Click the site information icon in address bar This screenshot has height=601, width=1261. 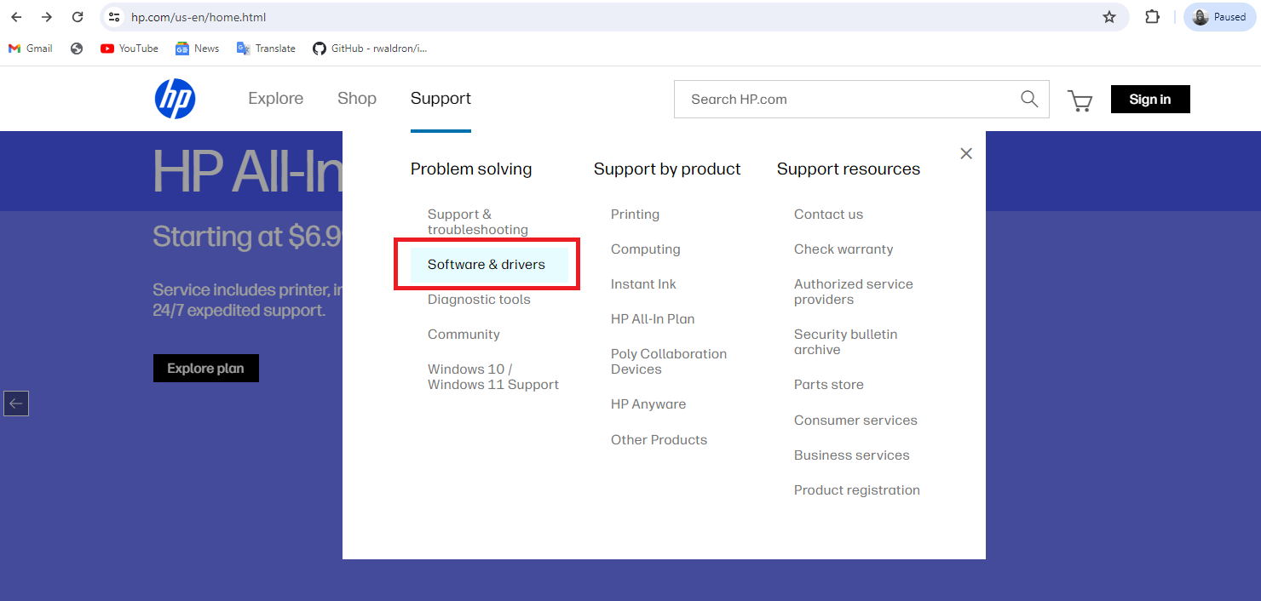(x=114, y=17)
